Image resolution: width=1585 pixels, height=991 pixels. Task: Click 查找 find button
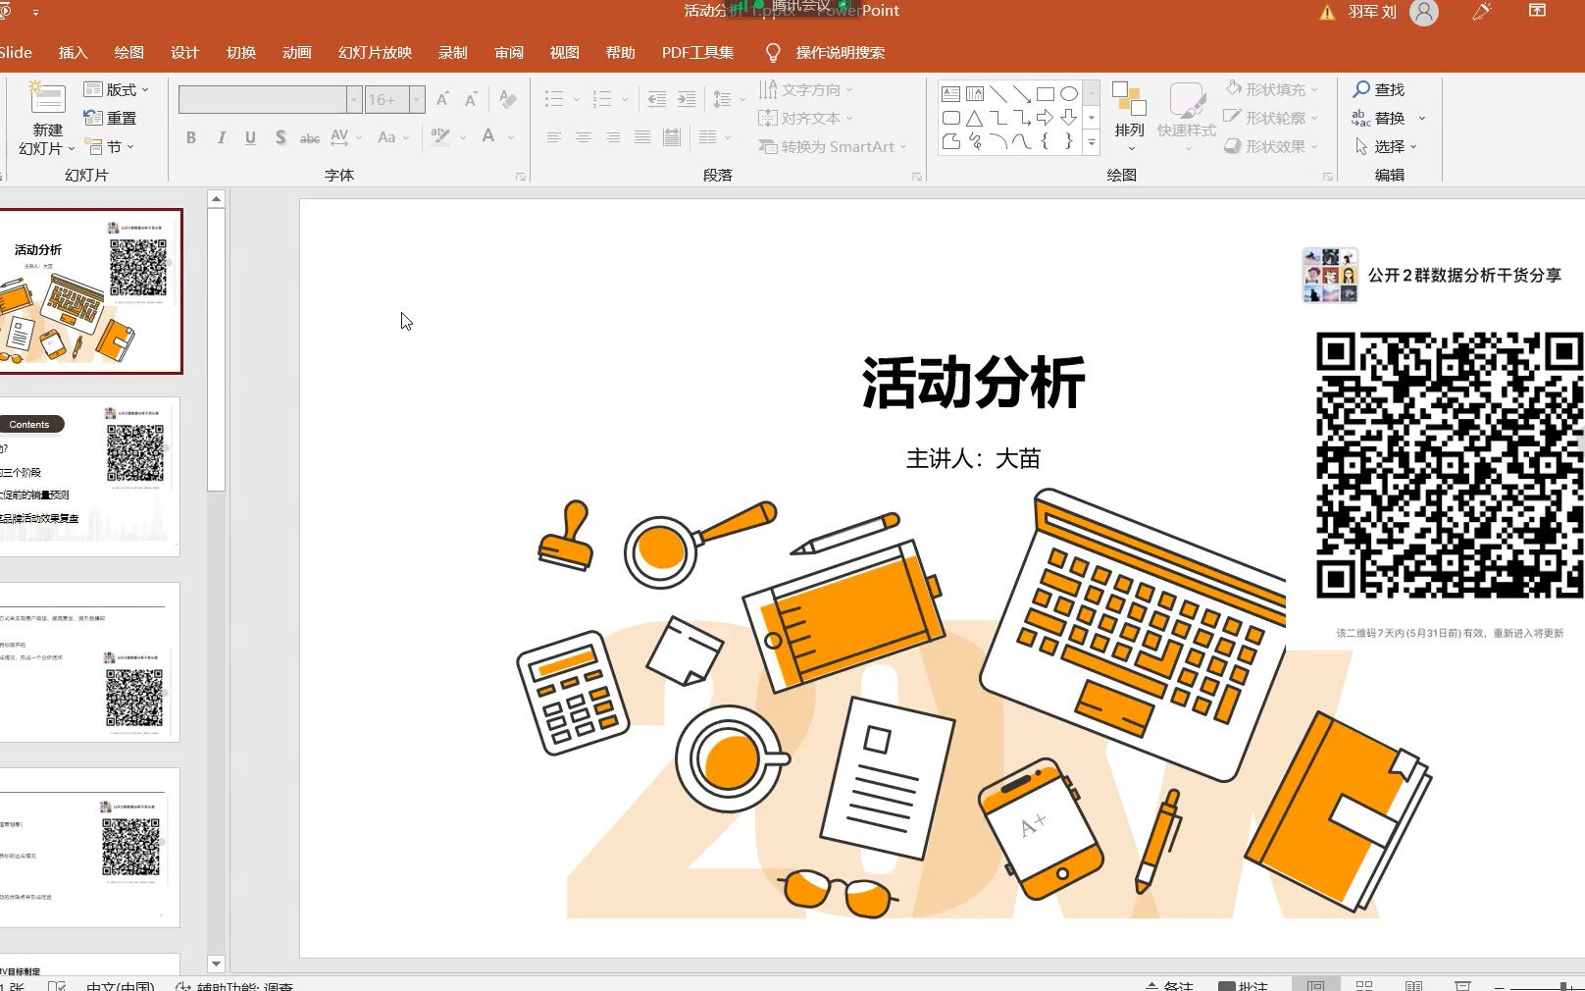(x=1379, y=89)
